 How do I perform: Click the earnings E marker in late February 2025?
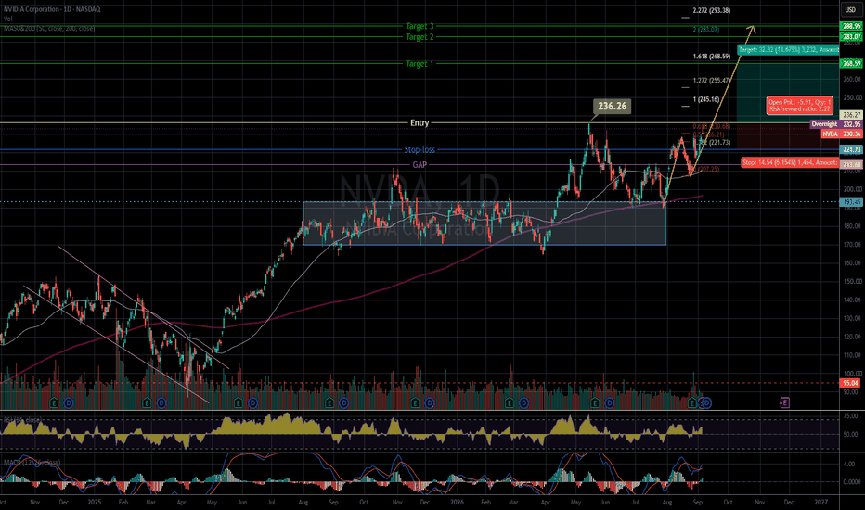click(147, 403)
